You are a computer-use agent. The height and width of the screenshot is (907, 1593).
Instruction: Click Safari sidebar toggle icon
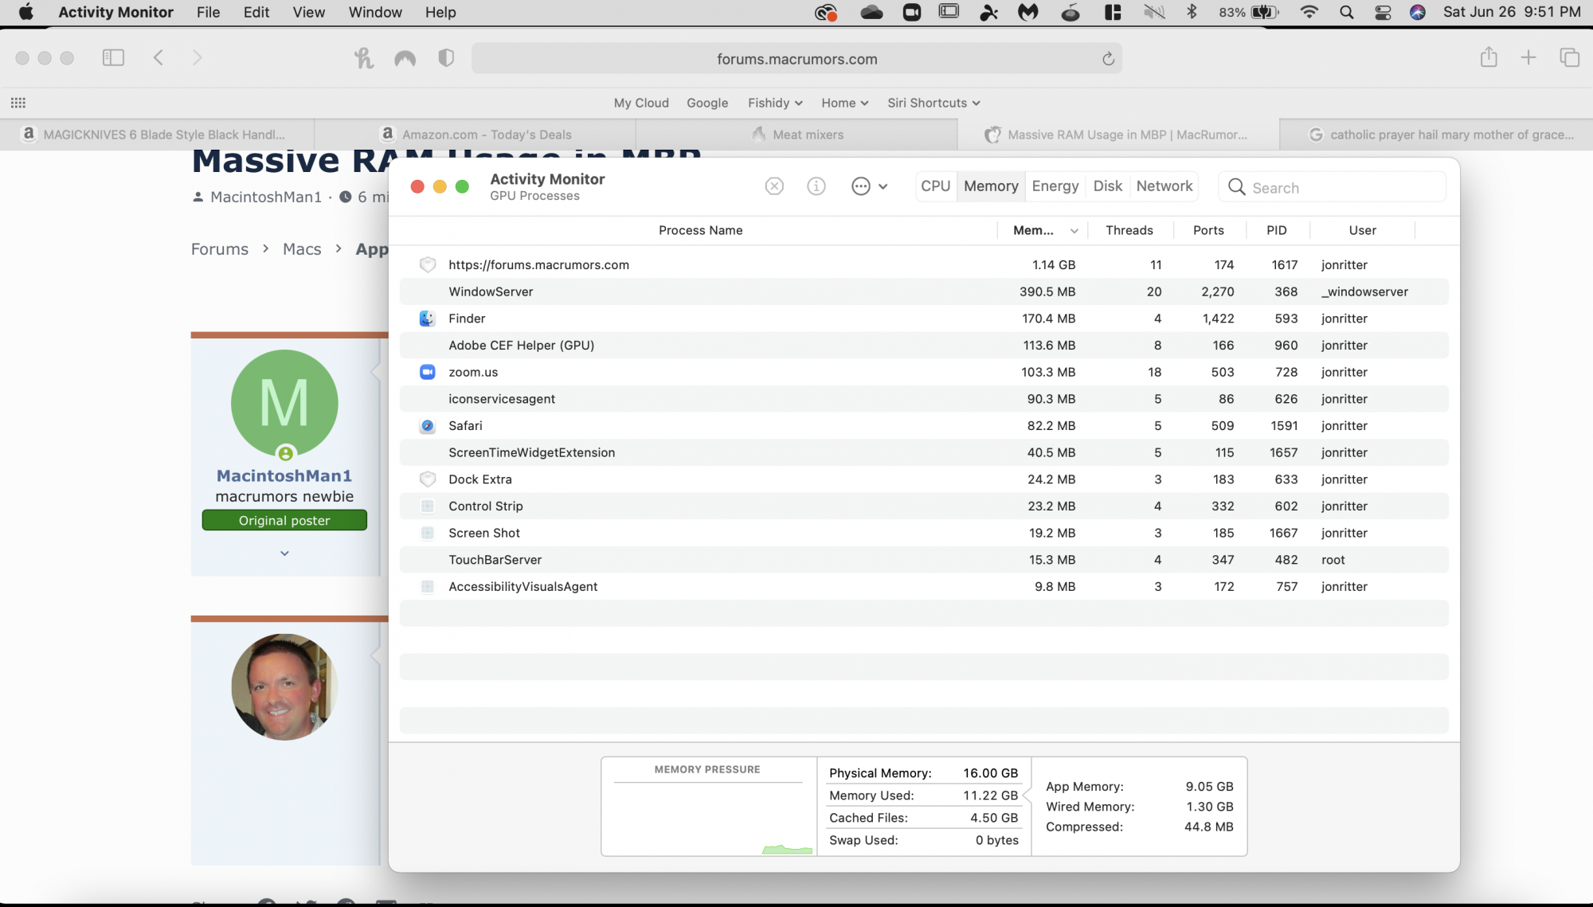pos(113,57)
